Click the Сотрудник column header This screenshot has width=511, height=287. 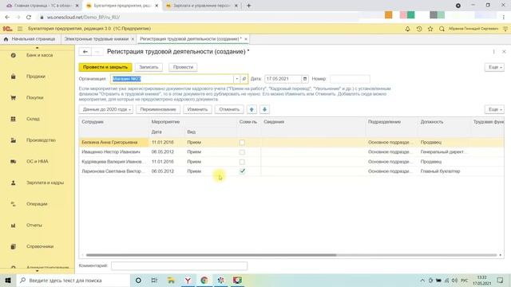click(114, 122)
